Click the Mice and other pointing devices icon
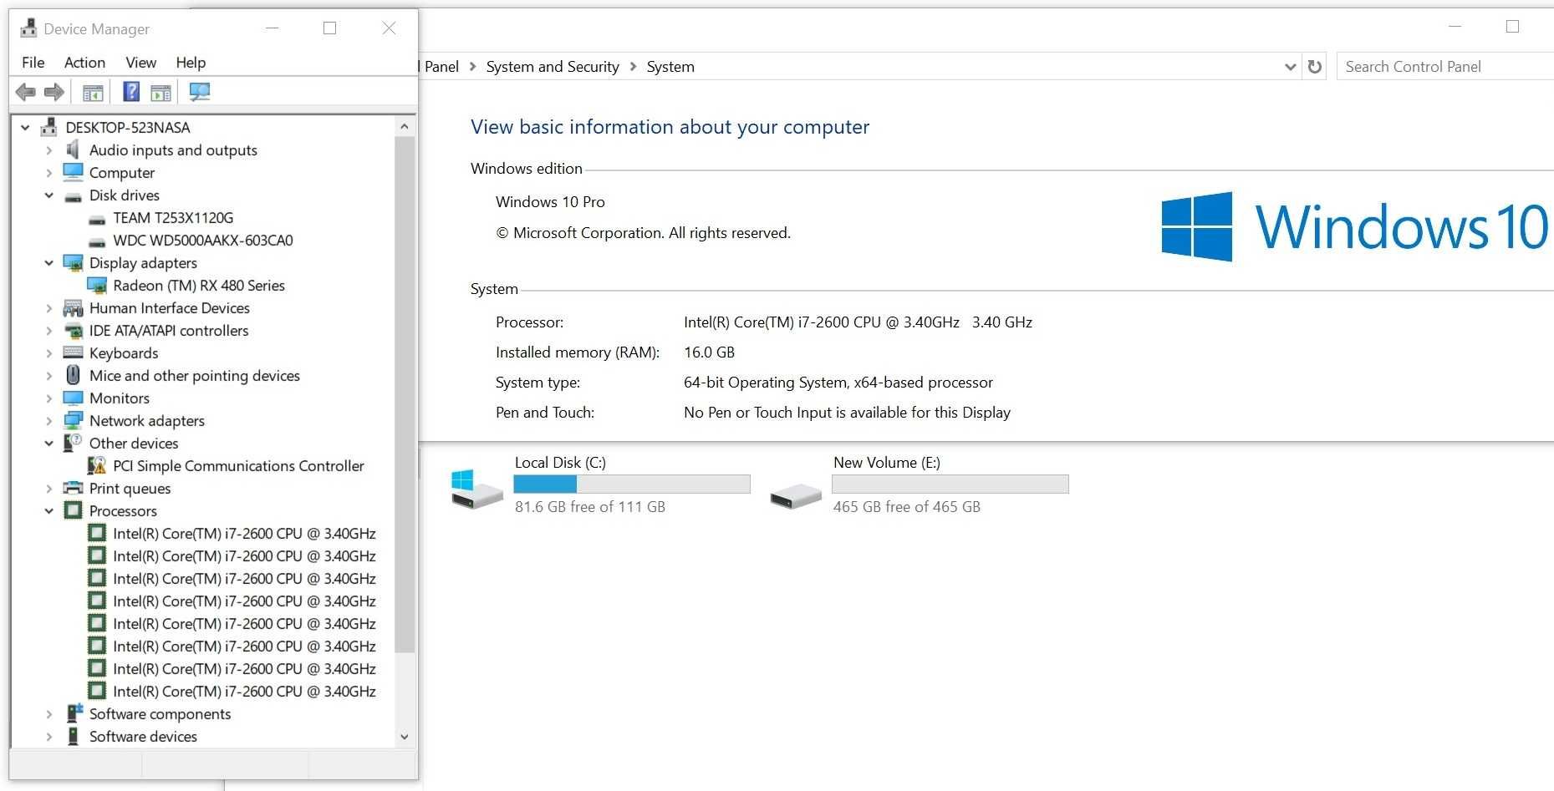This screenshot has height=791, width=1554. 74,375
